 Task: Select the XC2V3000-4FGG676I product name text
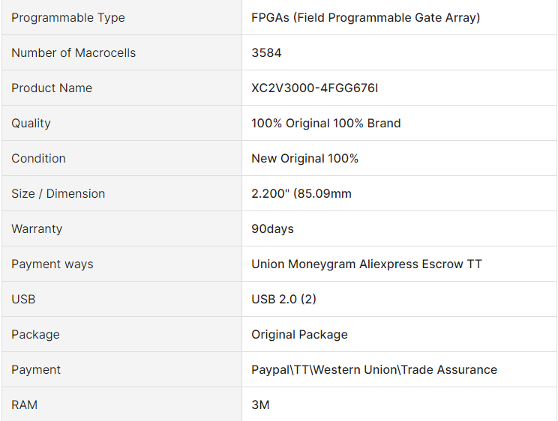314,88
